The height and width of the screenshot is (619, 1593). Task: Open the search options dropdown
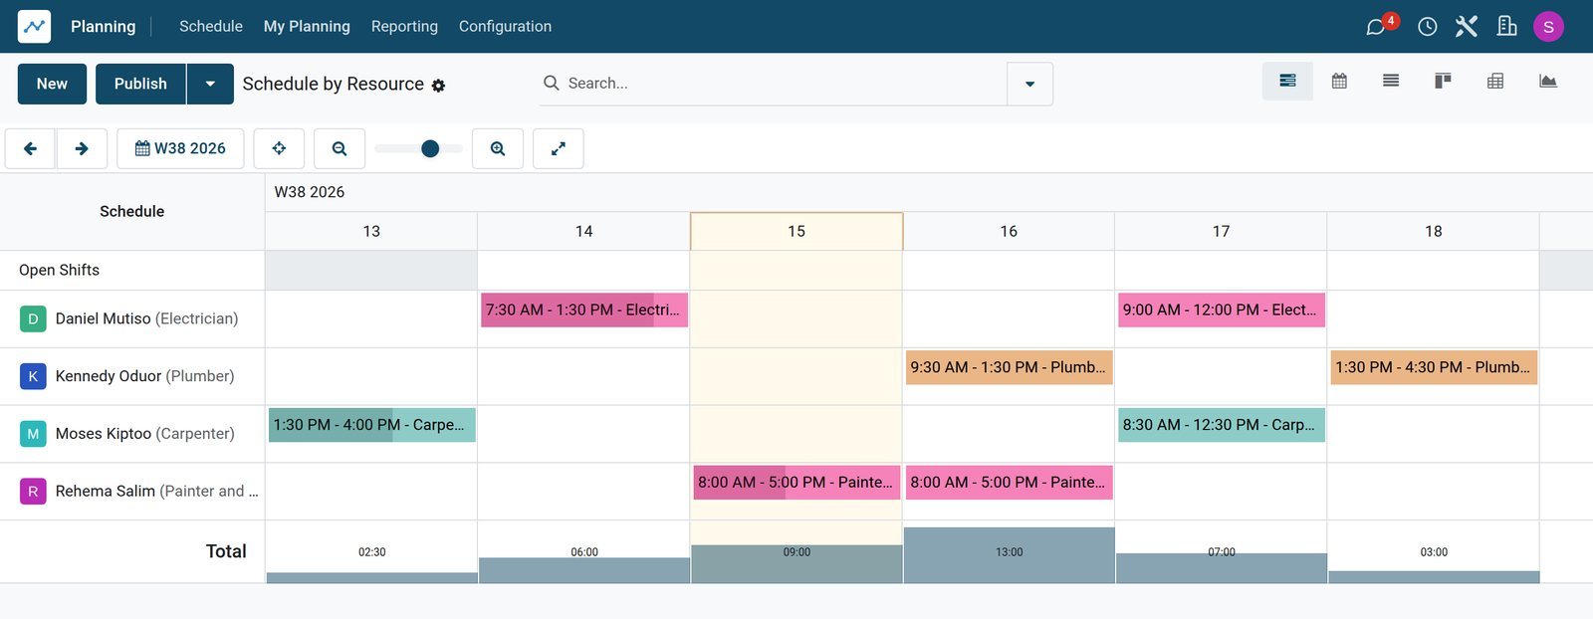coord(1029,84)
